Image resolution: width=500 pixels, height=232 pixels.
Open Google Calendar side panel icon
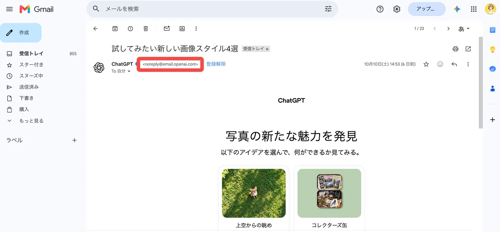click(x=492, y=30)
